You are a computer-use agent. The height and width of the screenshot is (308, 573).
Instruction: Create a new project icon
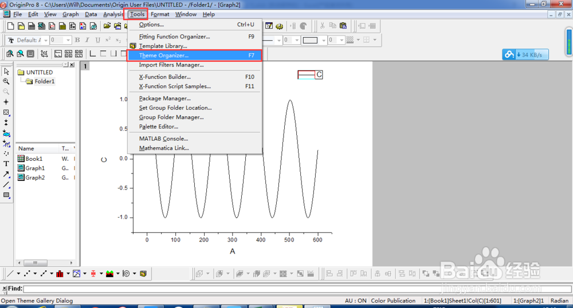(x=10, y=26)
